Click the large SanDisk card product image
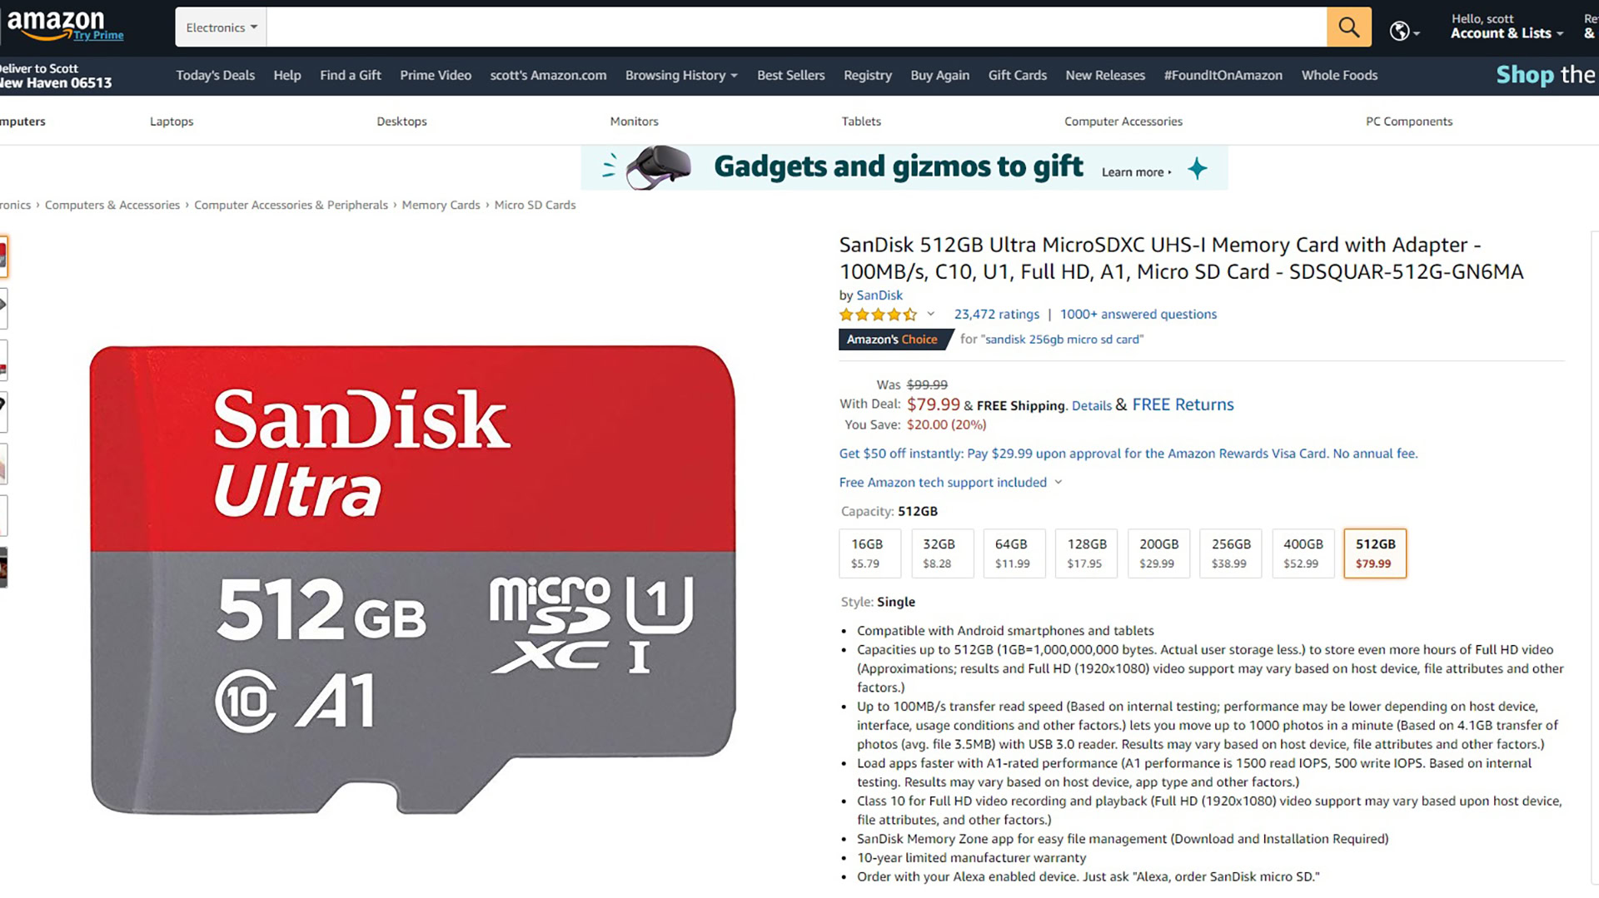Viewport: 1599px width, 898px height. (x=413, y=579)
